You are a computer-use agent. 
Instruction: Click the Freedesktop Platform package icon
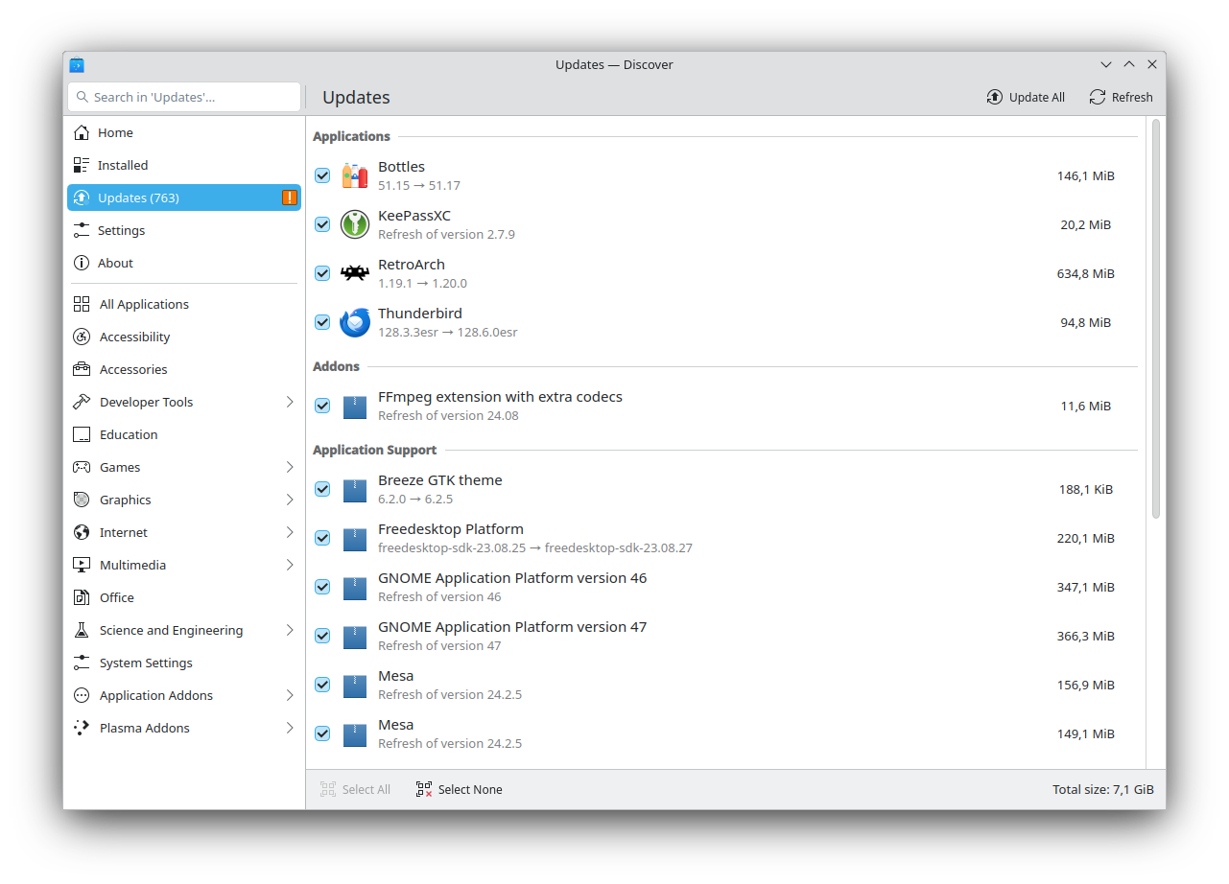point(355,538)
